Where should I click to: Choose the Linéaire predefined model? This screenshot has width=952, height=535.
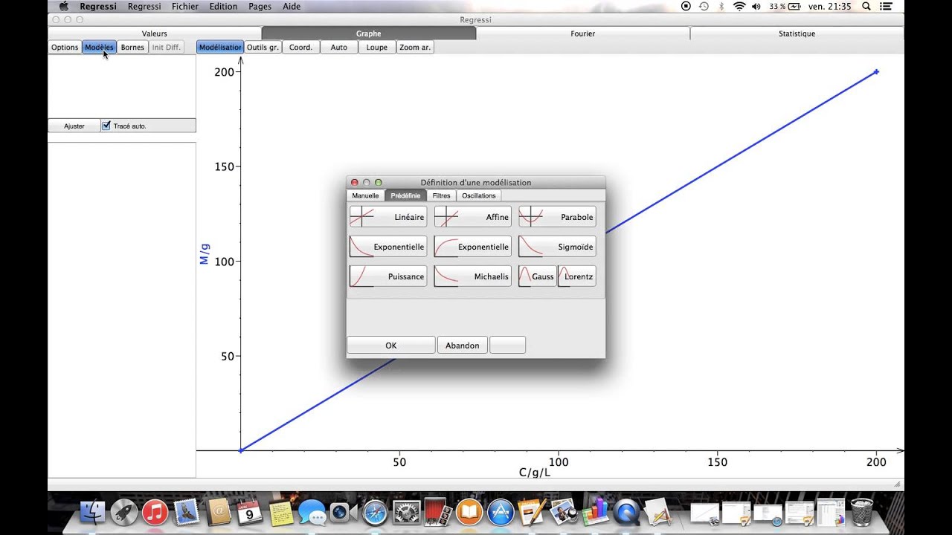click(x=387, y=217)
